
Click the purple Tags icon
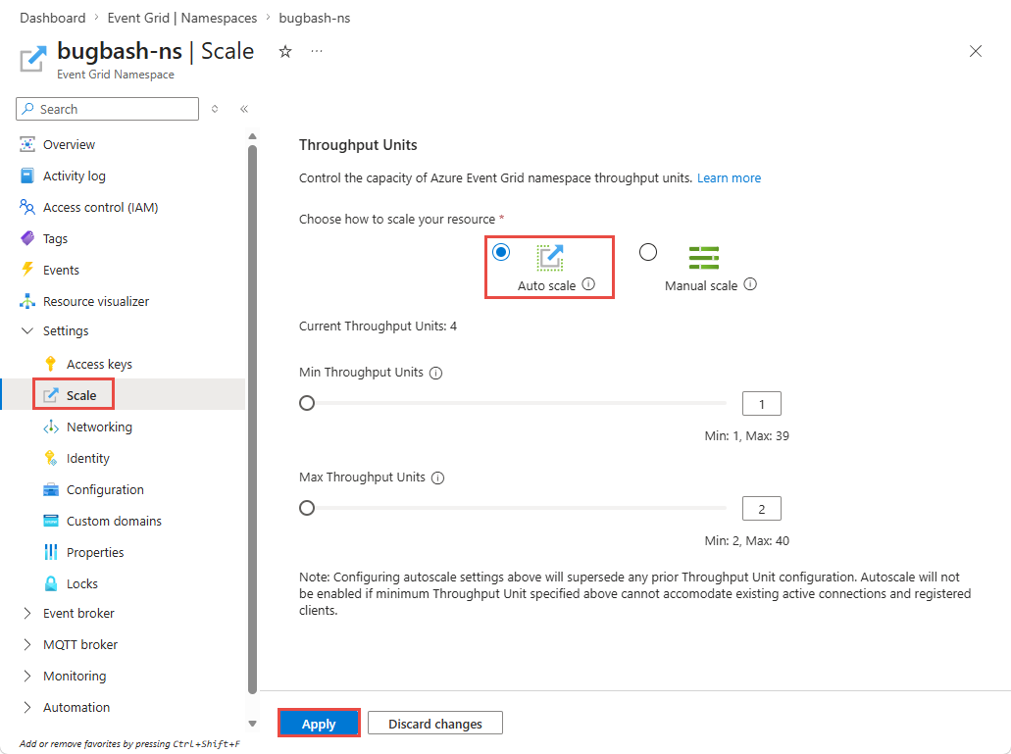tap(27, 238)
